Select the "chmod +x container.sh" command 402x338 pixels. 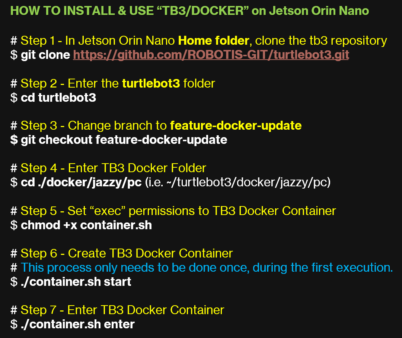pyautogui.click(x=86, y=225)
